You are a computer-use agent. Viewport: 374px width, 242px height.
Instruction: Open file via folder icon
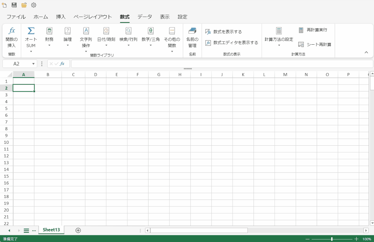(x=24, y=5)
